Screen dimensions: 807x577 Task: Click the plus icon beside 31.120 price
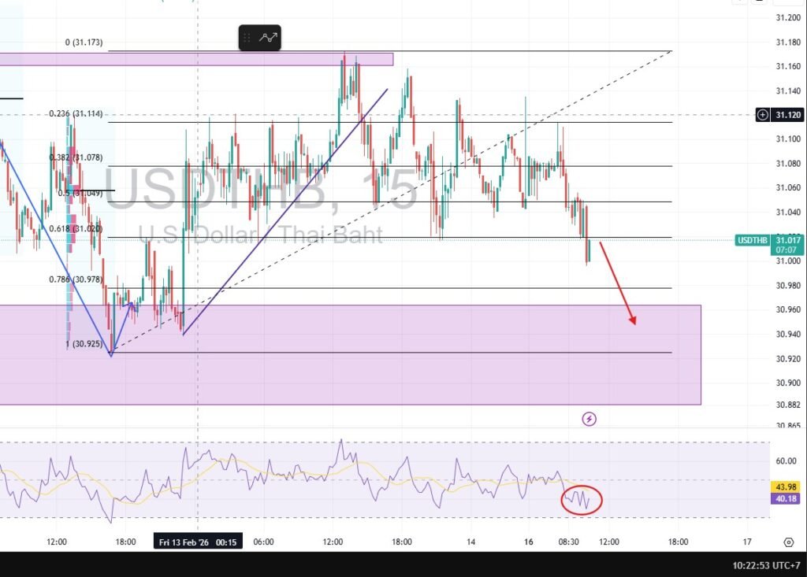(762, 115)
